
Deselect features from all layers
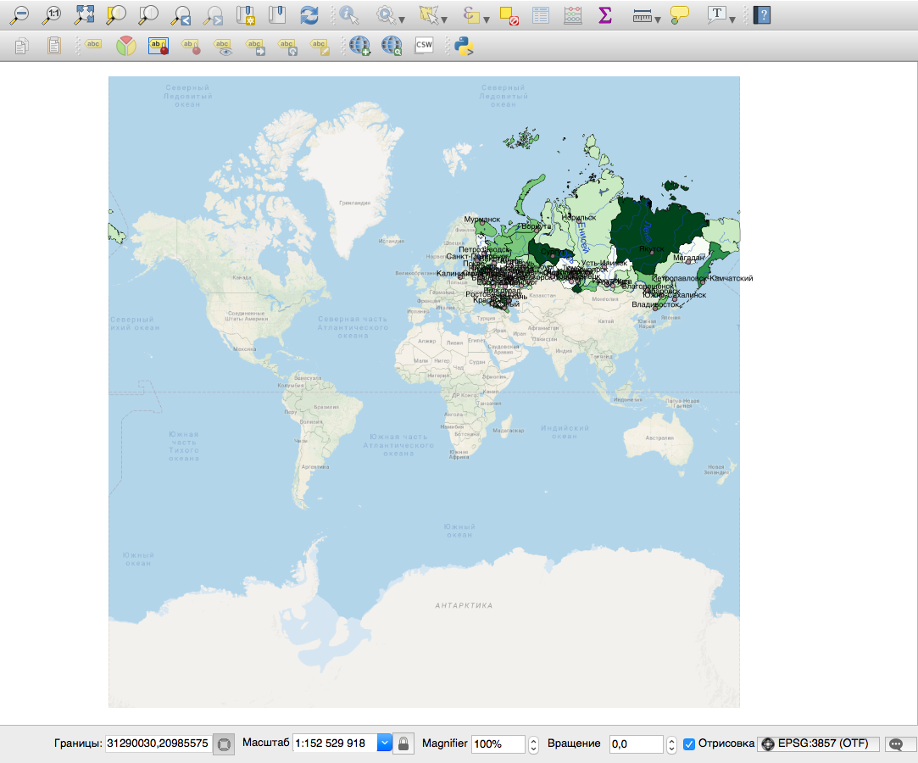[x=509, y=14]
